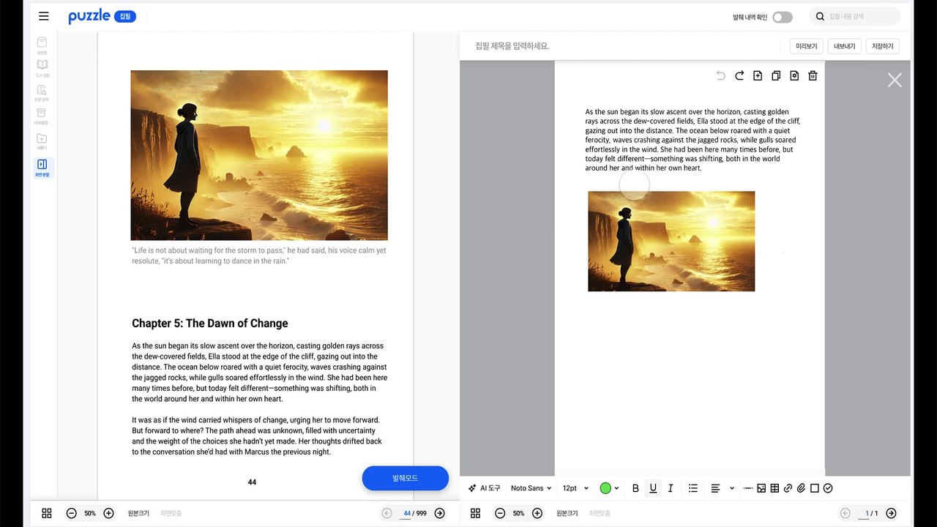Insert a box with the square icon
This screenshot has width=937, height=527.
coord(815,488)
